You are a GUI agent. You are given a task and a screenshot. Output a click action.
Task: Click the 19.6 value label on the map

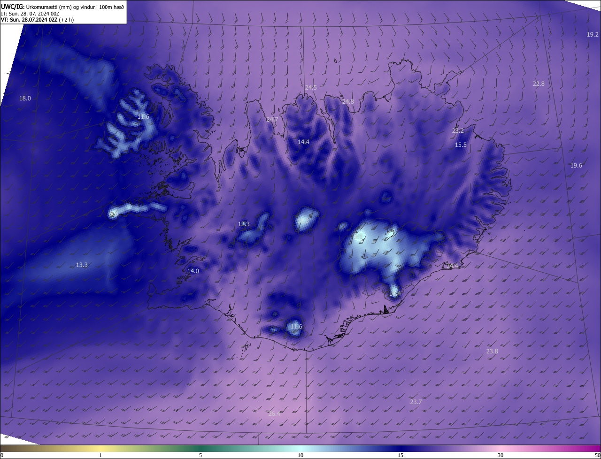point(576,166)
